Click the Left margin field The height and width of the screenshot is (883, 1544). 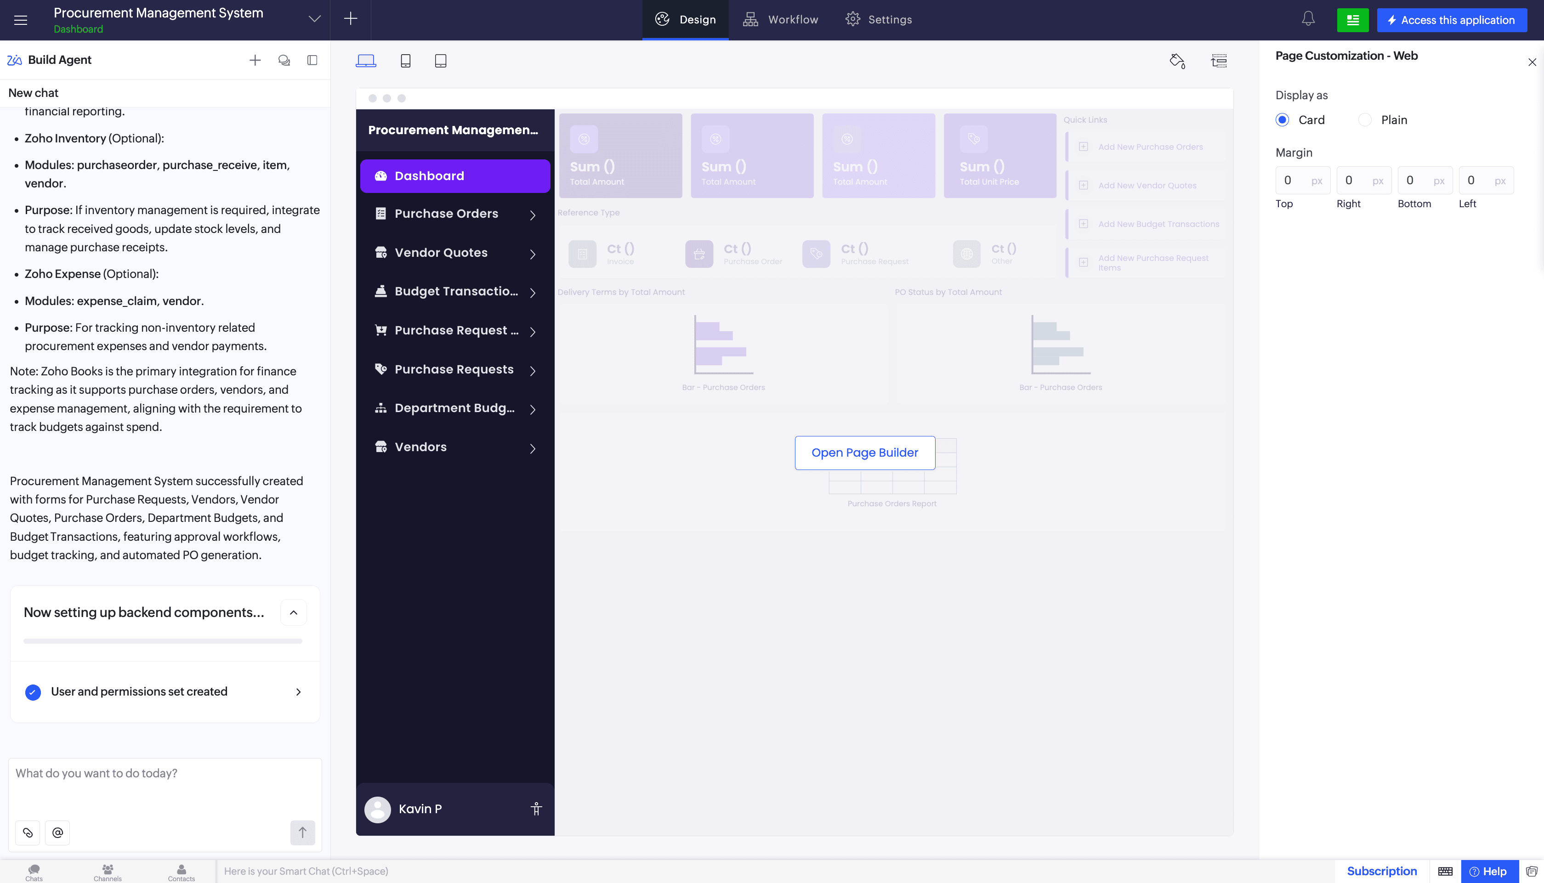point(1487,181)
